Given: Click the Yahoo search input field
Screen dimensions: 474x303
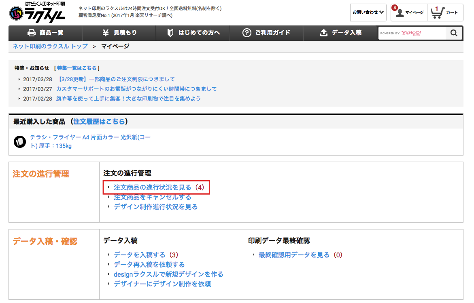Looking at the screenshot, I should click(412, 33).
